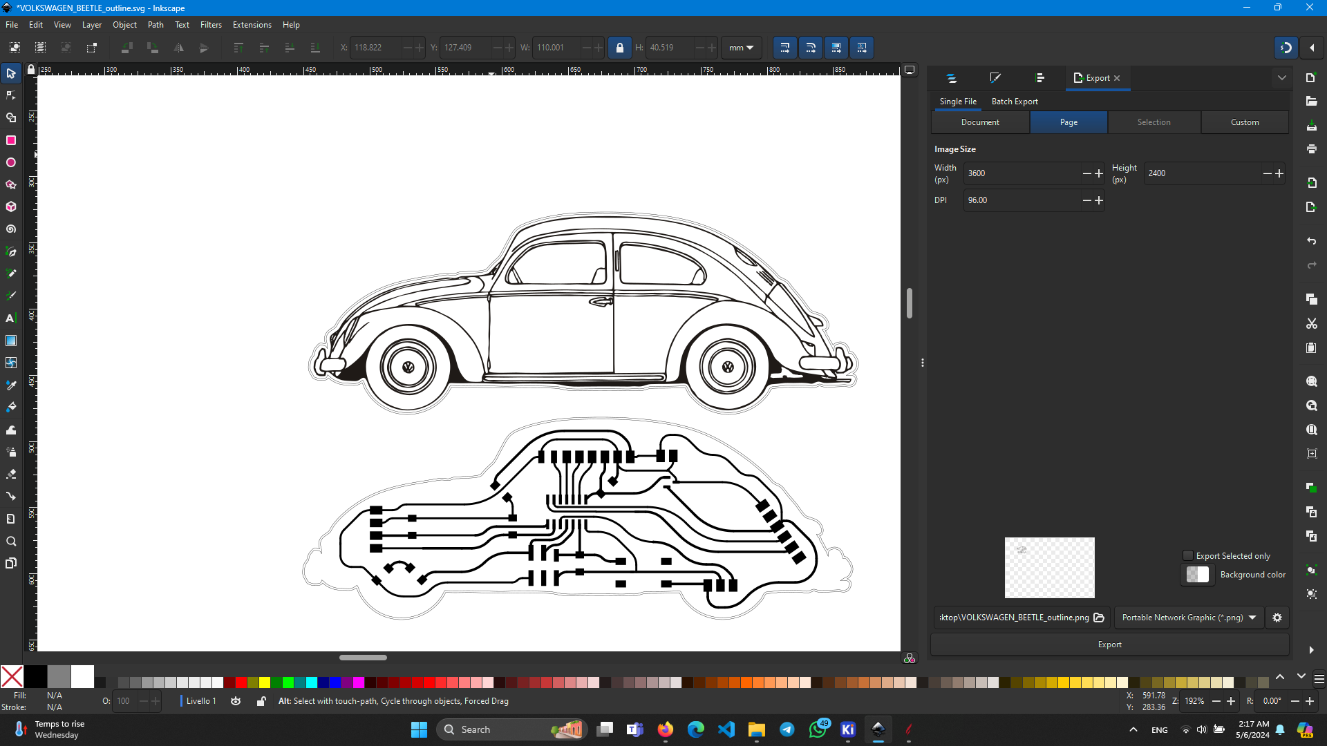1327x746 pixels.
Task: Select the Spray tool
Action: click(11, 452)
